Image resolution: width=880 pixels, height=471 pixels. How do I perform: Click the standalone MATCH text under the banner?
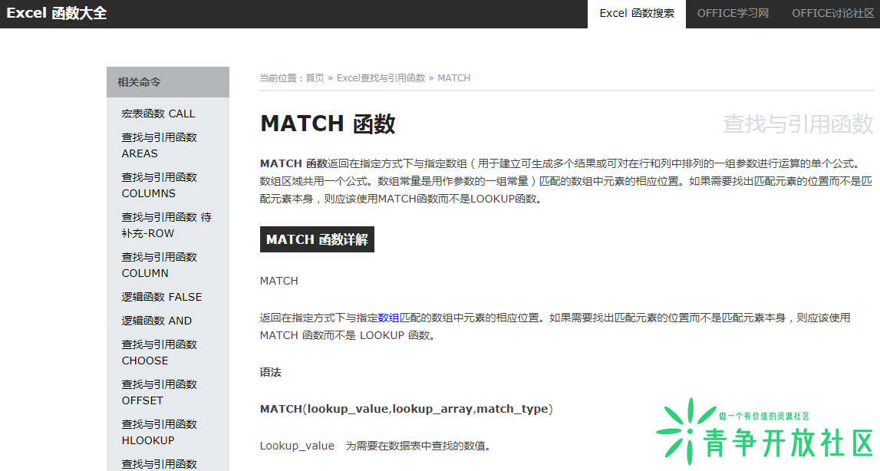[x=279, y=281]
